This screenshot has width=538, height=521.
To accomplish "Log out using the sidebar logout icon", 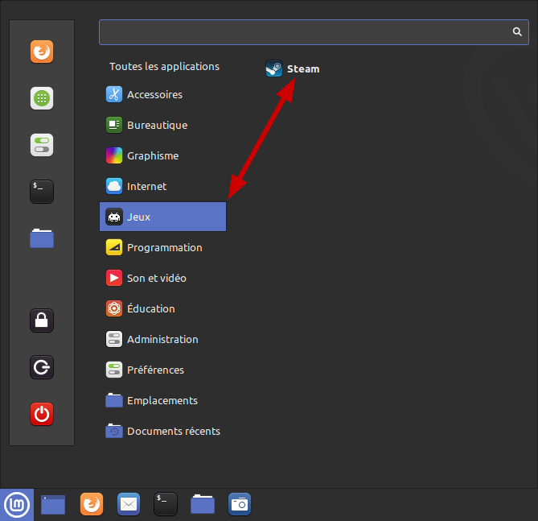I will (x=42, y=367).
